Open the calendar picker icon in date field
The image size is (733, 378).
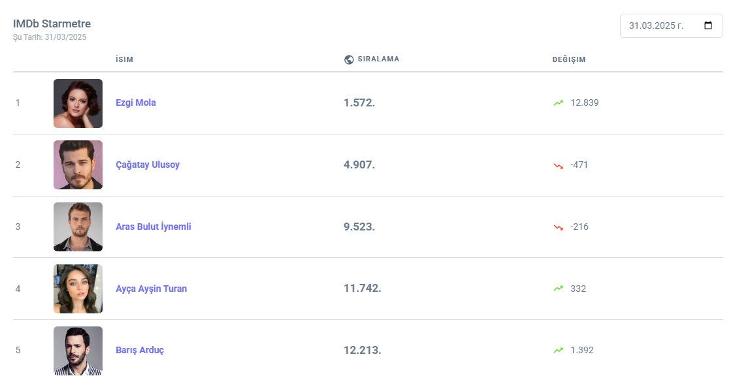tap(708, 26)
